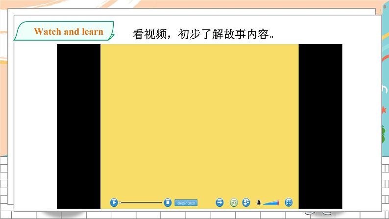Click the blue right-arrow icon
Viewport: 389px width, 219px height.
(x=219, y=203)
